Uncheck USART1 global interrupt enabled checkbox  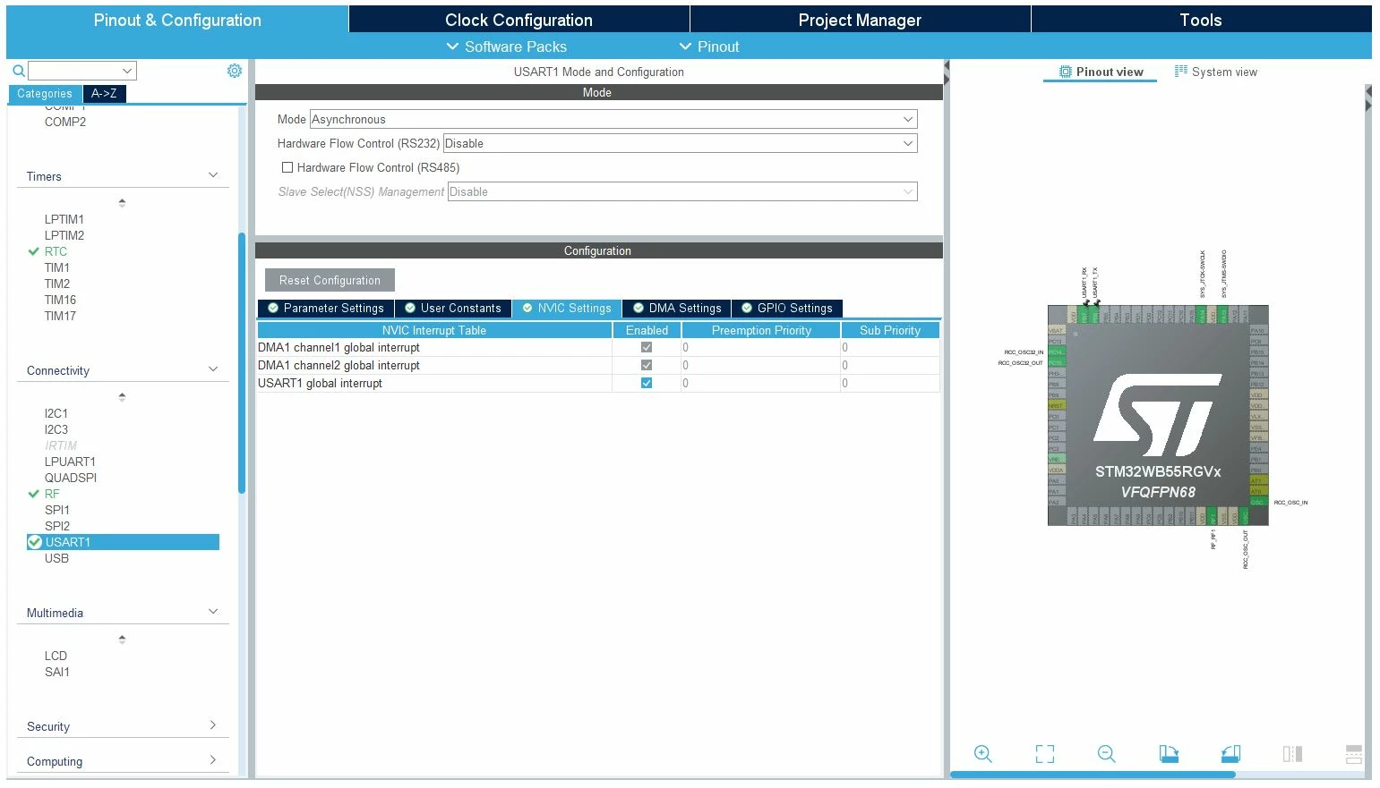(x=647, y=383)
